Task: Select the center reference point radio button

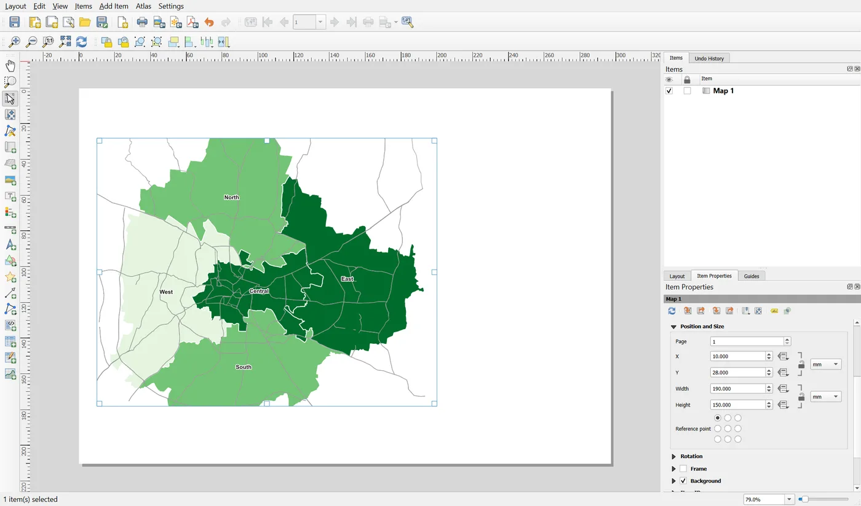Action: pyautogui.click(x=728, y=429)
